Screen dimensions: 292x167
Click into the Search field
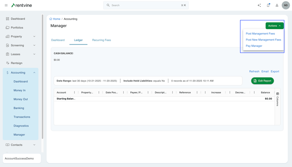[146, 5]
